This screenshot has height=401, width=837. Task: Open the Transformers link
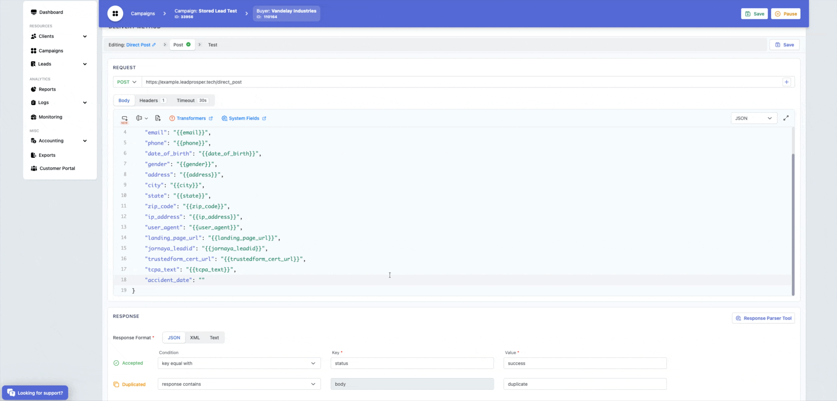191,118
